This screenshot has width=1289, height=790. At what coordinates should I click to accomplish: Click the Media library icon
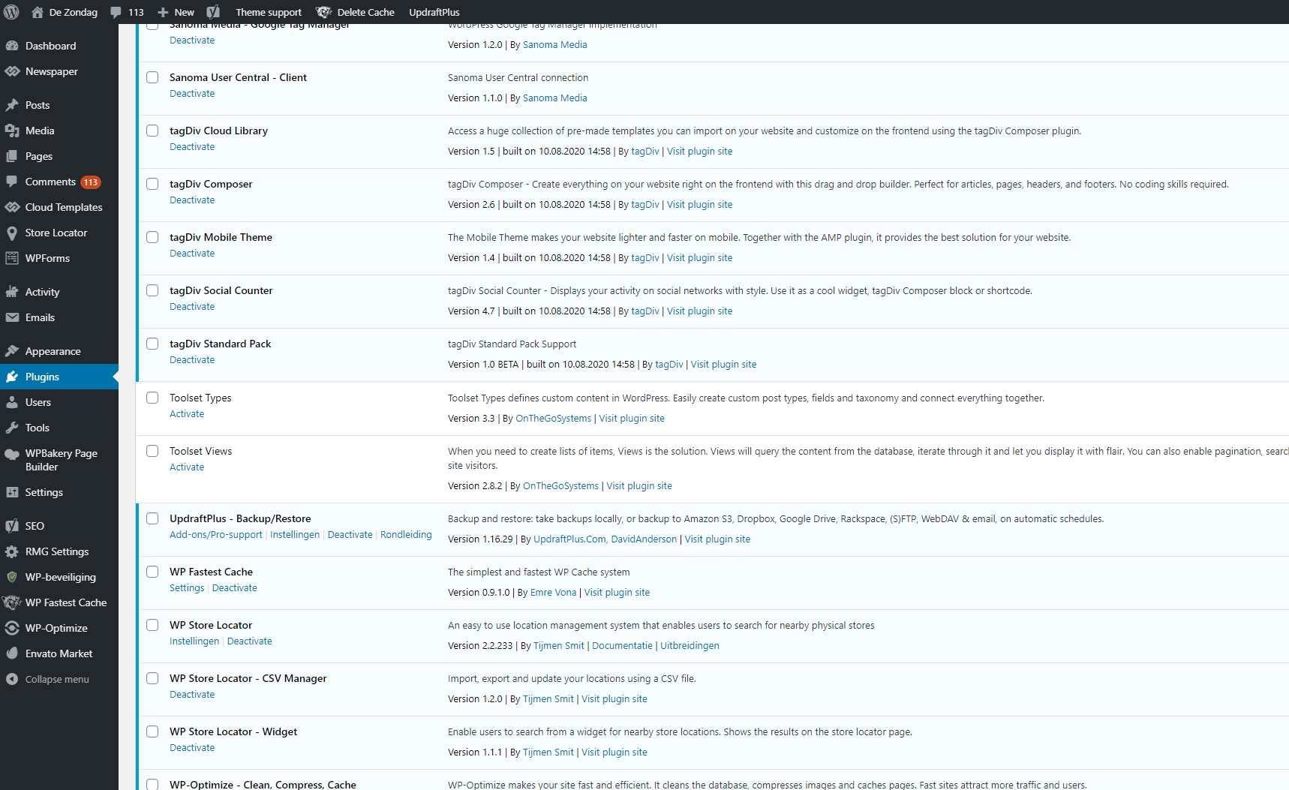pyautogui.click(x=12, y=131)
